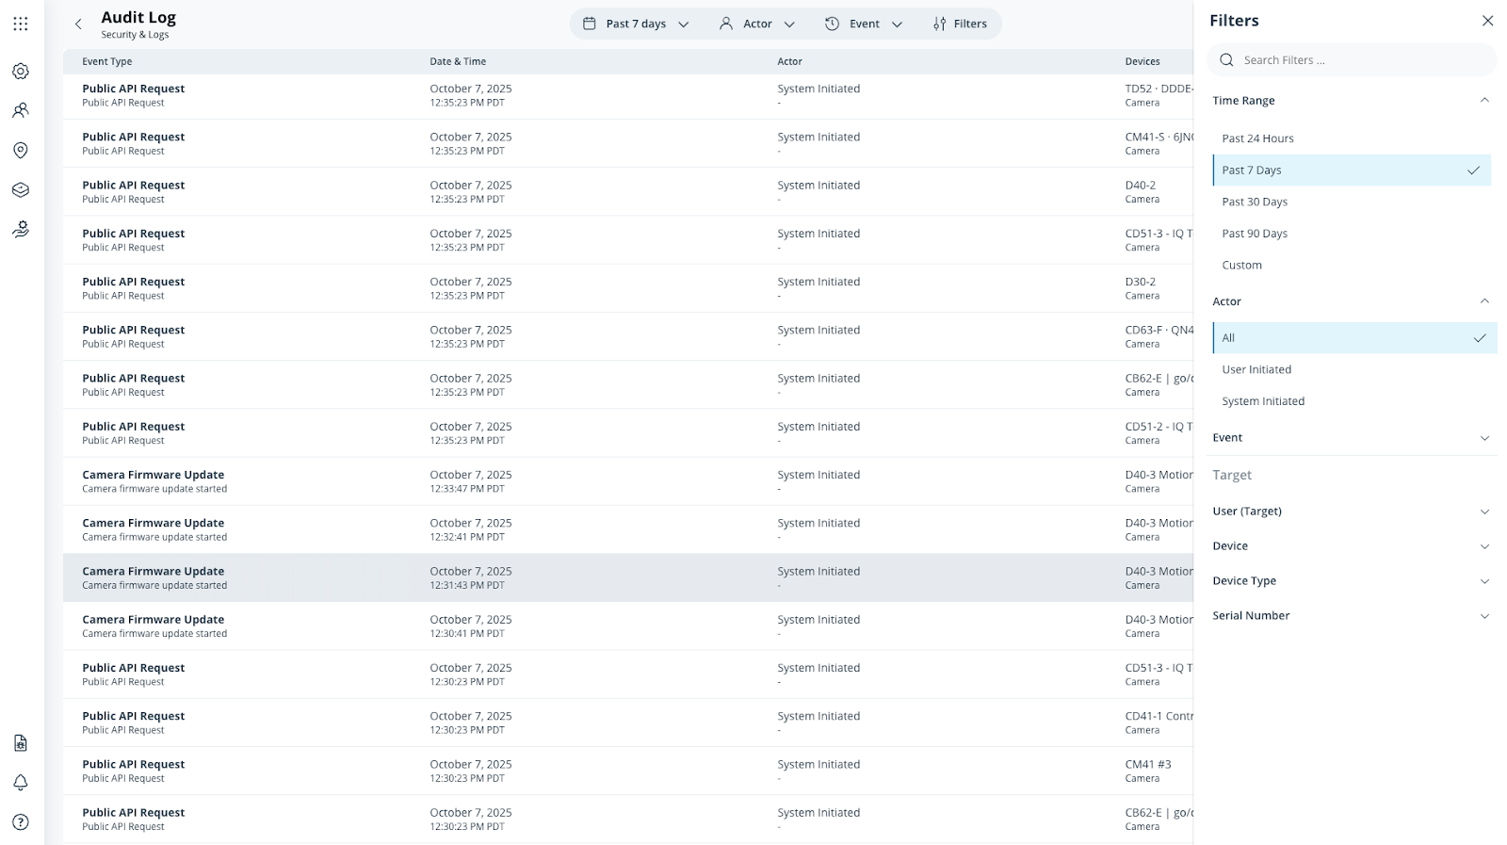Click the Filters button in top bar
Image resolution: width=1507 pixels, height=845 pixels.
pos(960,24)
